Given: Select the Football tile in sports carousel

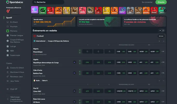Looking at the screenshot, I should tap(51, 10).
